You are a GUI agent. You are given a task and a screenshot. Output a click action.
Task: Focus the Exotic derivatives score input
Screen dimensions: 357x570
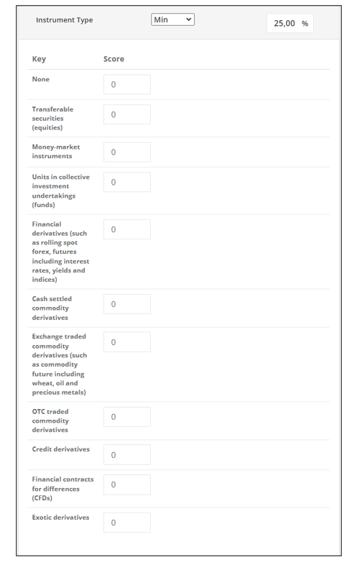click(127, 523)
